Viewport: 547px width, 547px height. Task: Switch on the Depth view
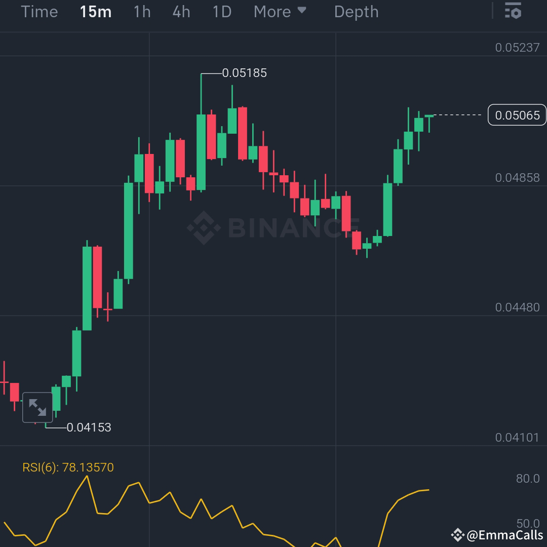coord(356,12)
